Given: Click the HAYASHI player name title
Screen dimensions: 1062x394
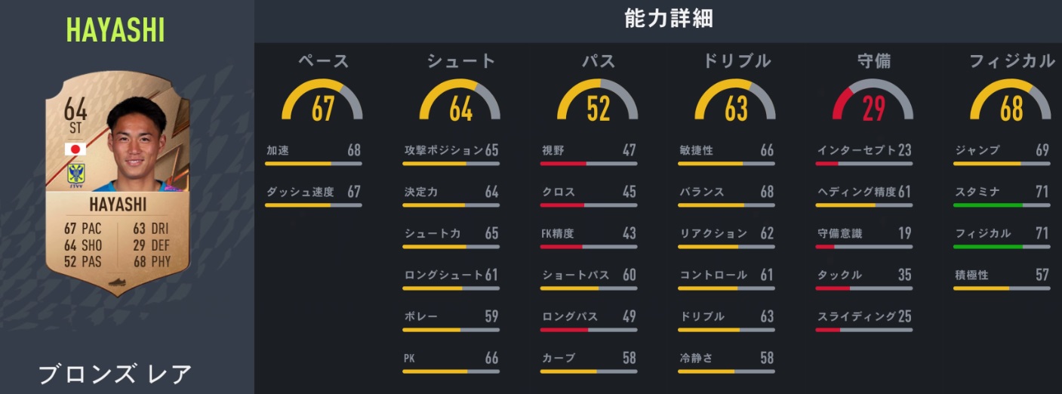Looking at the screenshot, I should [115, 30].
